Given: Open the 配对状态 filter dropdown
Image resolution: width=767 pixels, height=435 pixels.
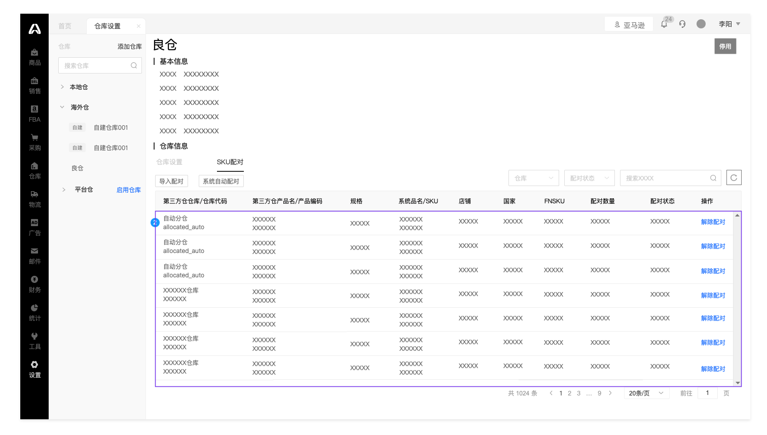Looking at the screenshot, I should pyautogui.click(x=590, y=178).
